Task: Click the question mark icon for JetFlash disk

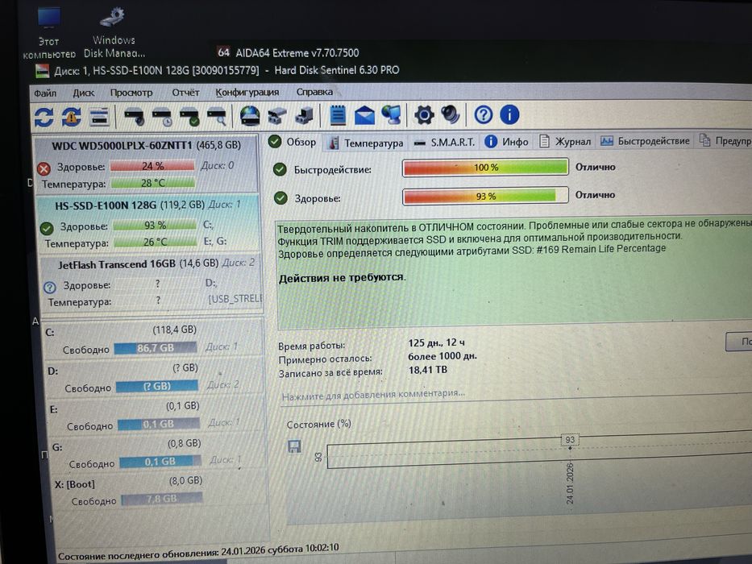Action: click(50, 288)
